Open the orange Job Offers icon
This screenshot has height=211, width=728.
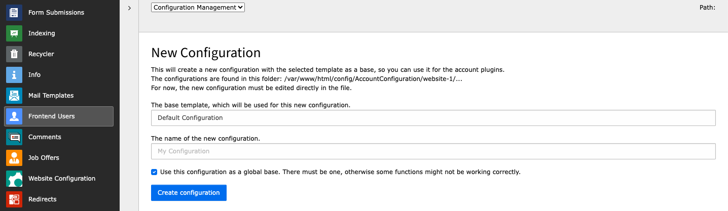[x=14, y=157]
